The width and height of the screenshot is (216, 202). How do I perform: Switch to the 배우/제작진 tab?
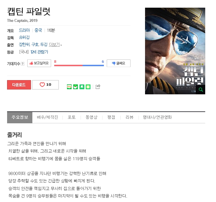coord(47,117)
